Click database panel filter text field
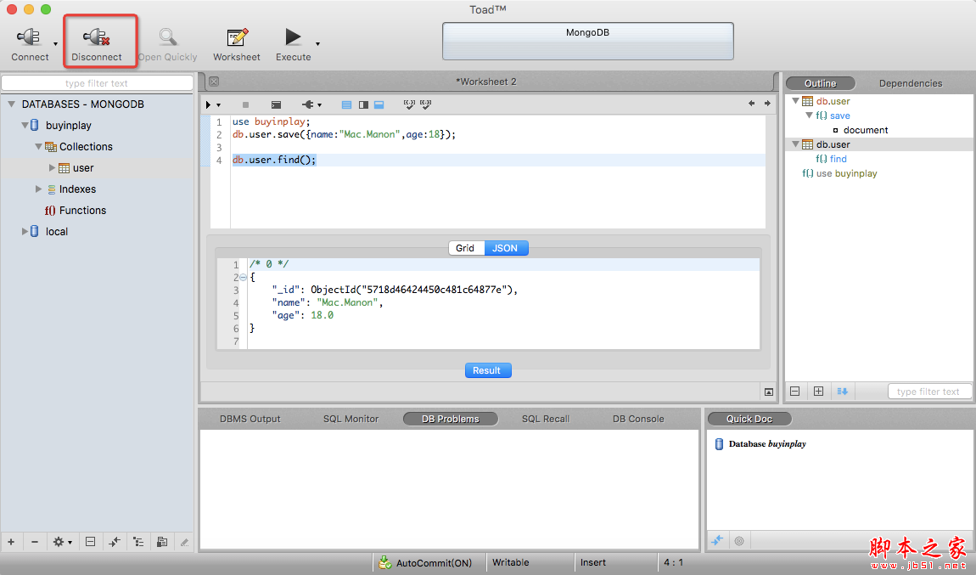 pos(97,83)
